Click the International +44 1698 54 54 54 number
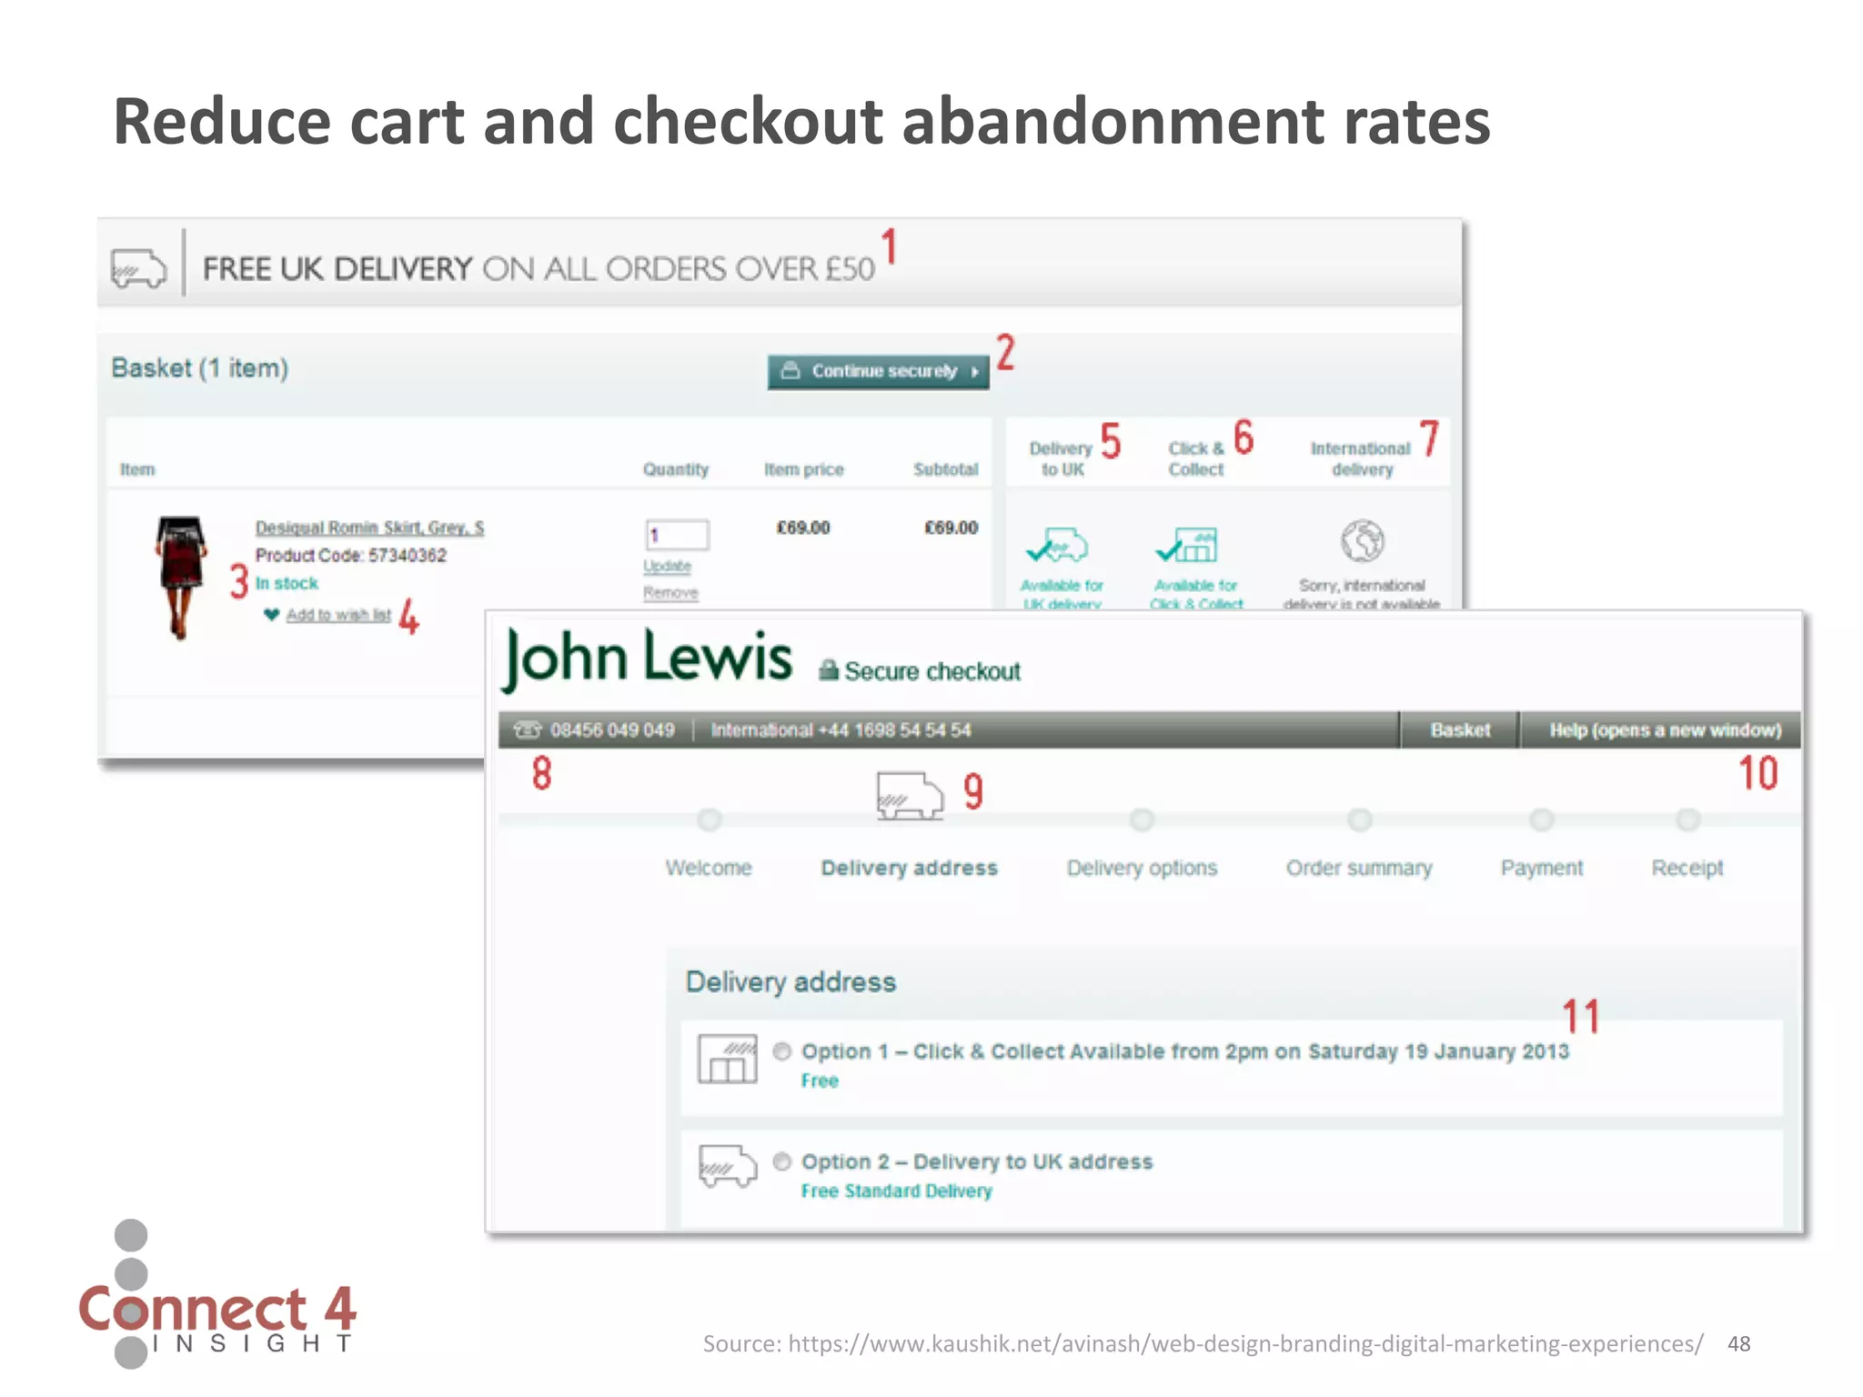This screenshot has height=1397, width=1863. pyautogui.click(x=841, y=729)
